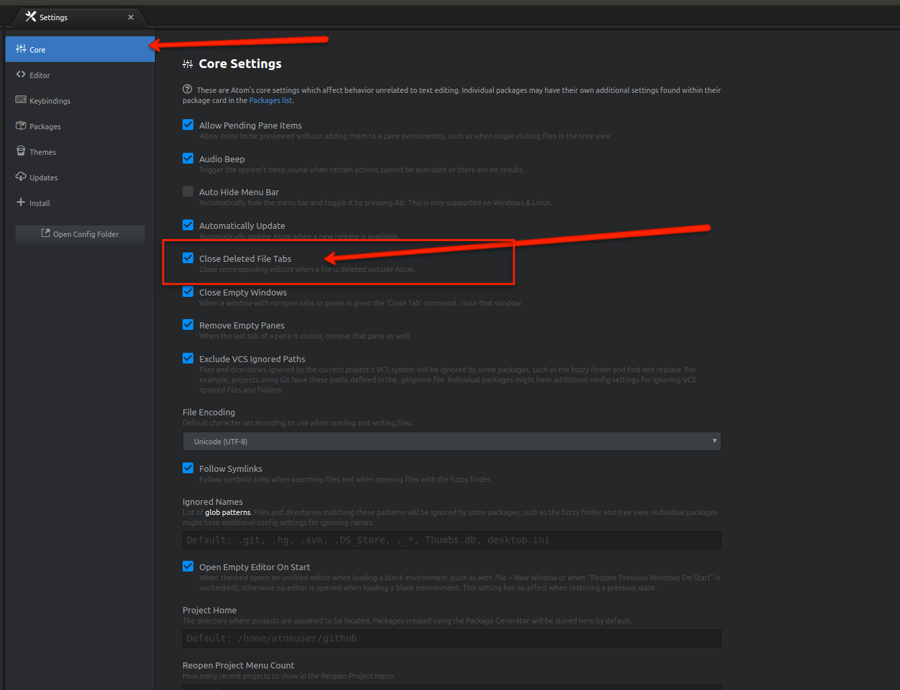The image size is (900, 690).
Task: Open the glob patterns link
Action: pyautogui.click(x=228, y=512)
